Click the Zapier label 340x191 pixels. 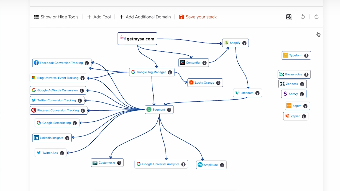point(295,116)
